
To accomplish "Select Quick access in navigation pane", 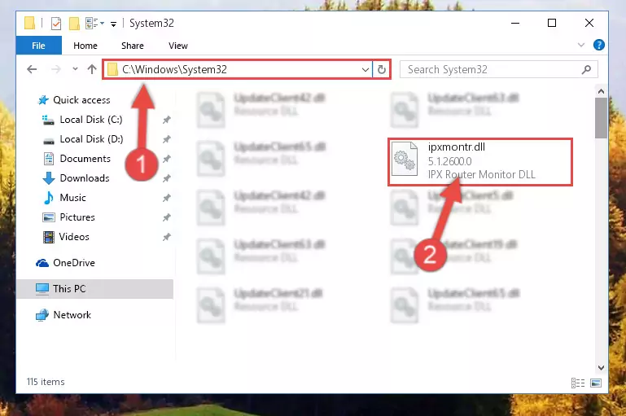I will 81,100.
